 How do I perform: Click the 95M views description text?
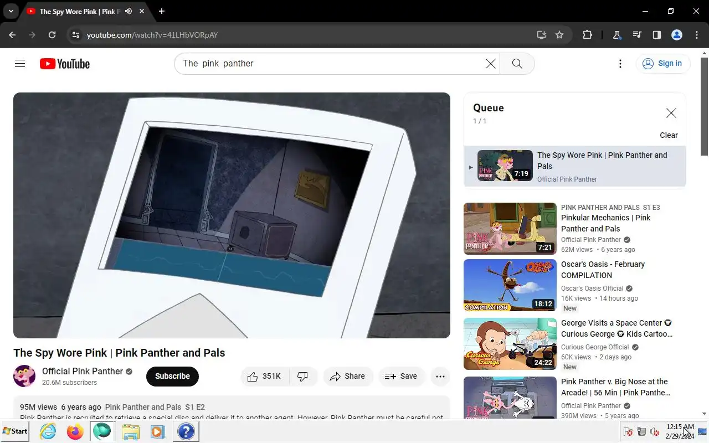click(x=38, y=407)
